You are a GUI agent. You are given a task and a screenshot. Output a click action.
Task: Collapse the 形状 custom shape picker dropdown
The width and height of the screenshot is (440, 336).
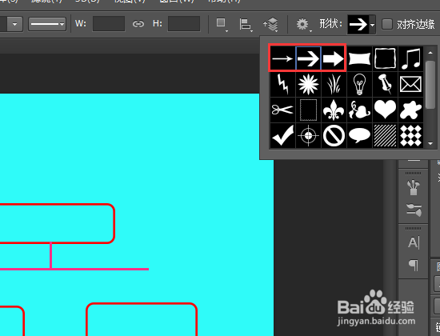(x=372, y=25)
